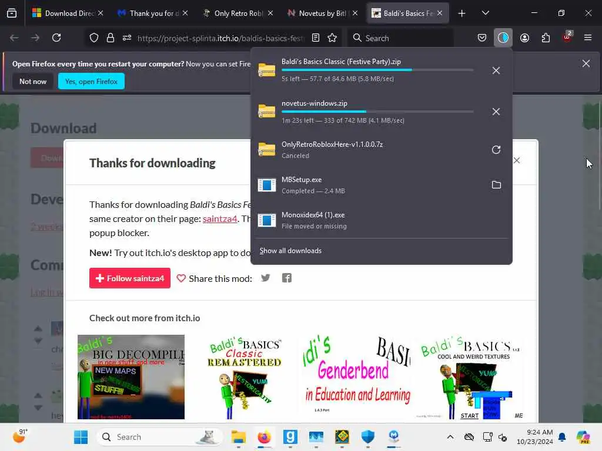Viewport: 602px width, 451px height.
Task: Open the Firefox View recent browsing icon
Action: click(x=12, y=13)
